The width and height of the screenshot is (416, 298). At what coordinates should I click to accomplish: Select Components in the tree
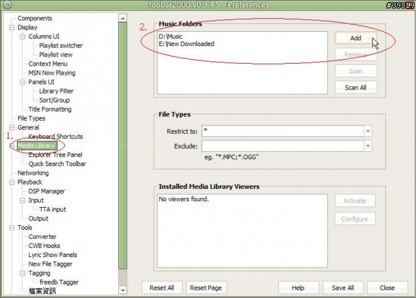(x=34, y=18)
